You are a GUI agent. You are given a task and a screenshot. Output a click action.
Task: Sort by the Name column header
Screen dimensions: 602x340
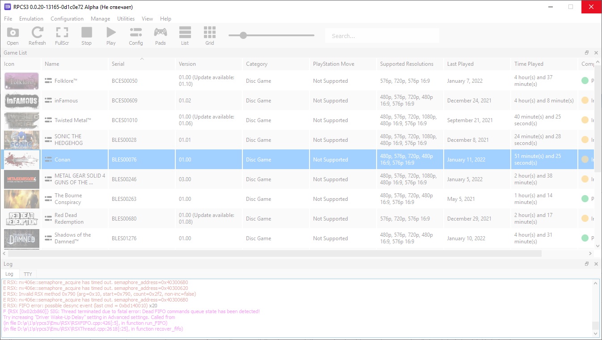coord(75,64)
